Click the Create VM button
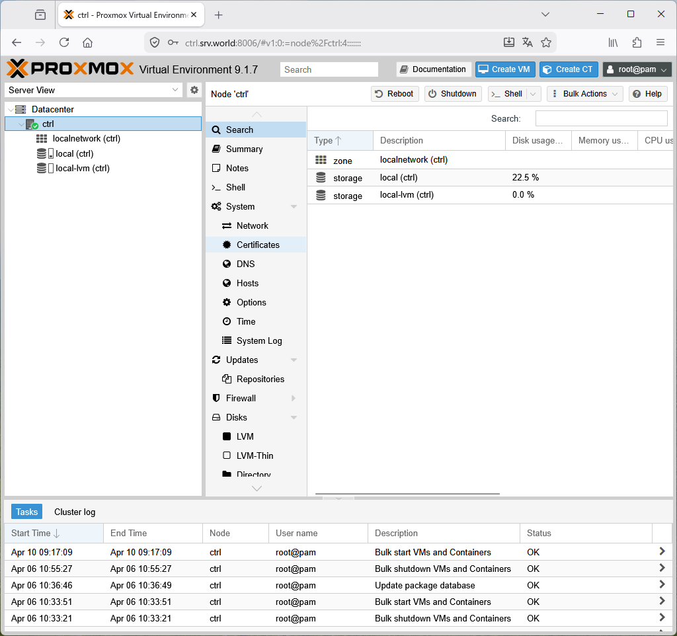This screenshot has width=677, height=636. pyautogui.click(x=504, y=69)
